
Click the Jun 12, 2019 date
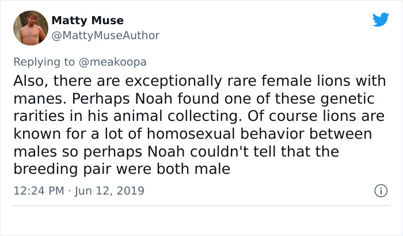click(x=111, y=191)
